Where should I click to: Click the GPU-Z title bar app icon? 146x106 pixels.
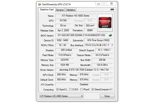[x=39, y=5]
